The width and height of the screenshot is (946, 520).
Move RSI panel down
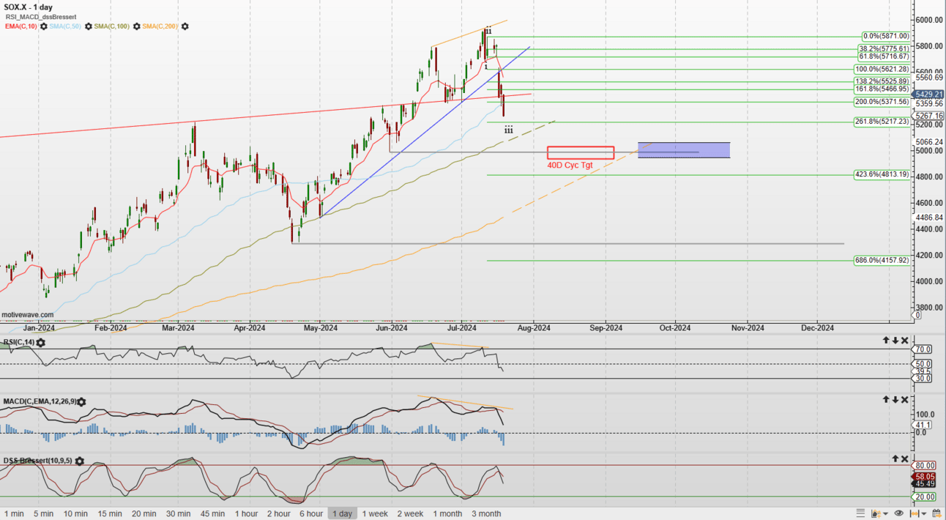point(895,341)
